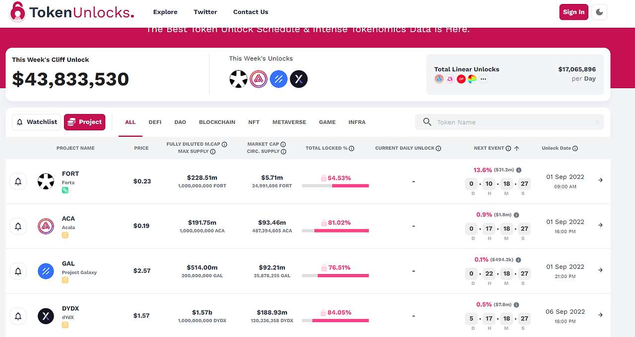Clear the token search with X icon
This screenshot has height=337, width=635.
click(x=597, y=122)
